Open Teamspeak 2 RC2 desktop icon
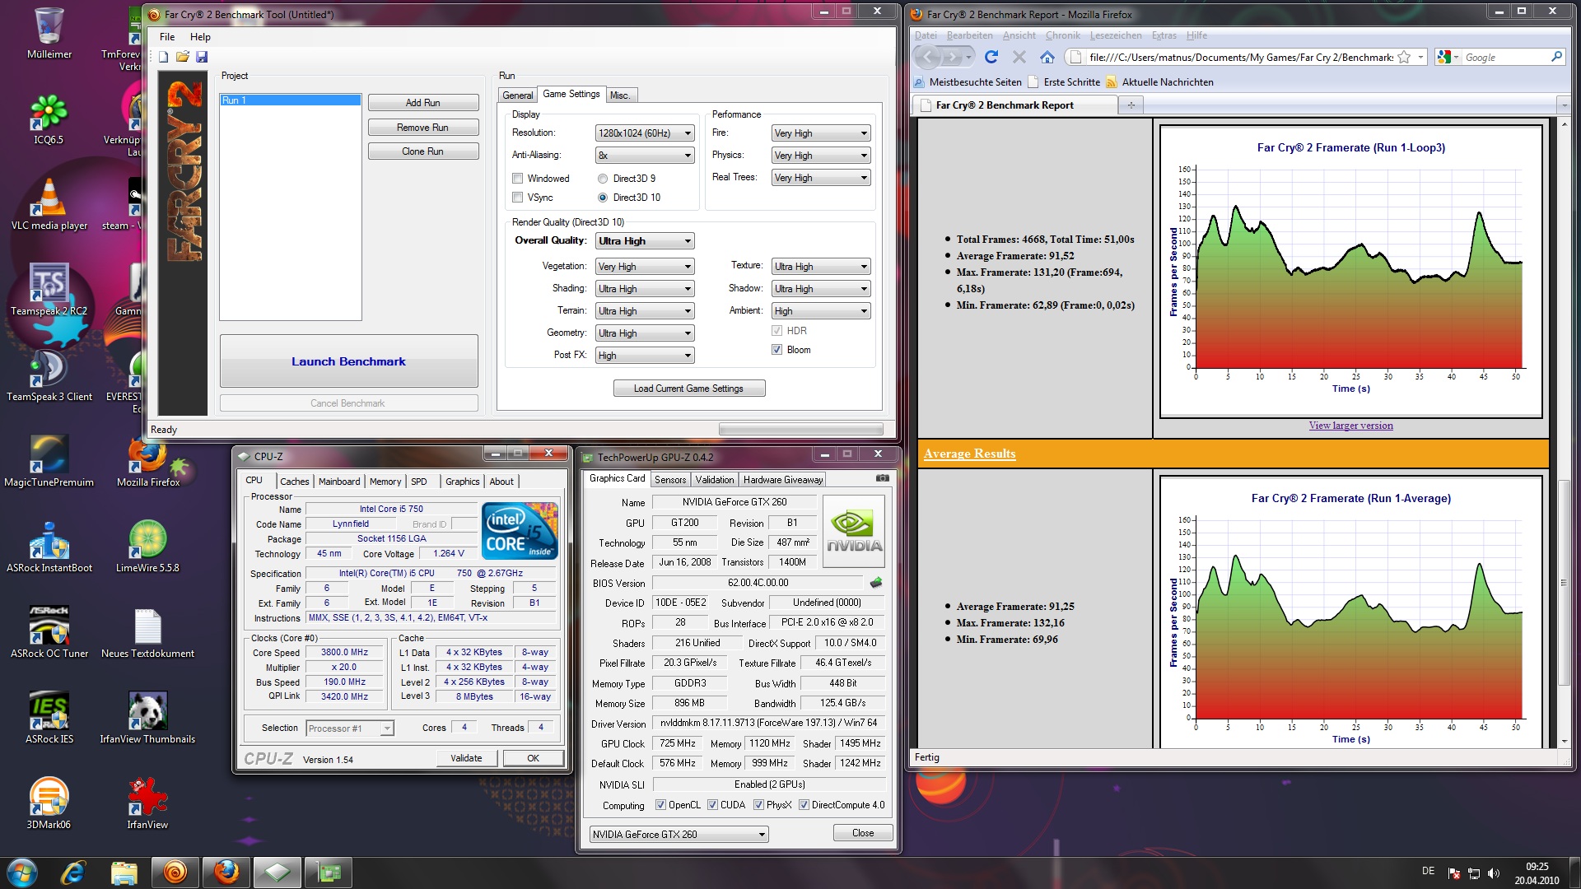 click(49, 290)
